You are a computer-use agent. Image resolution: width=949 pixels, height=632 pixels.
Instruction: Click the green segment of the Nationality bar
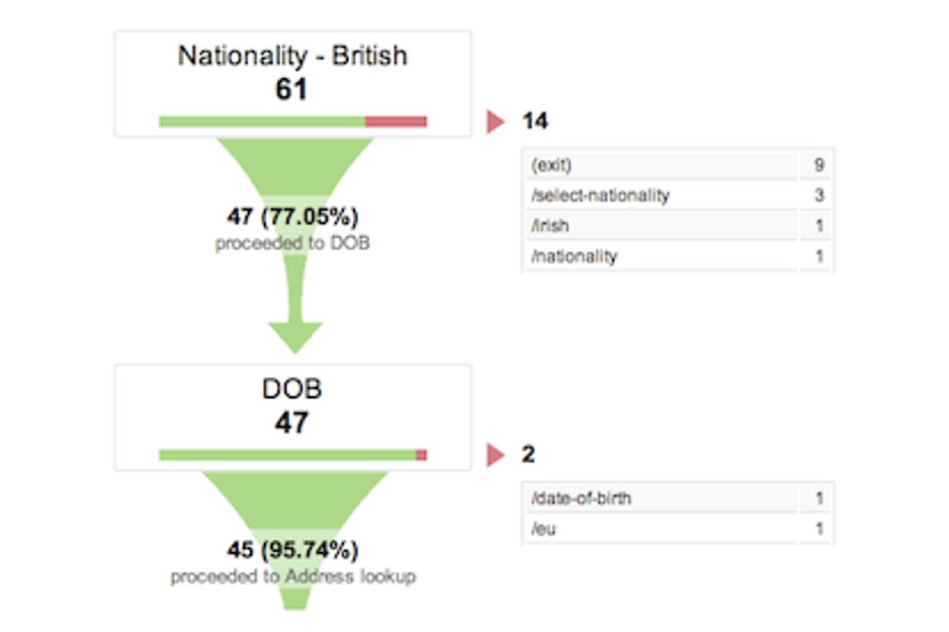[262, 121]
